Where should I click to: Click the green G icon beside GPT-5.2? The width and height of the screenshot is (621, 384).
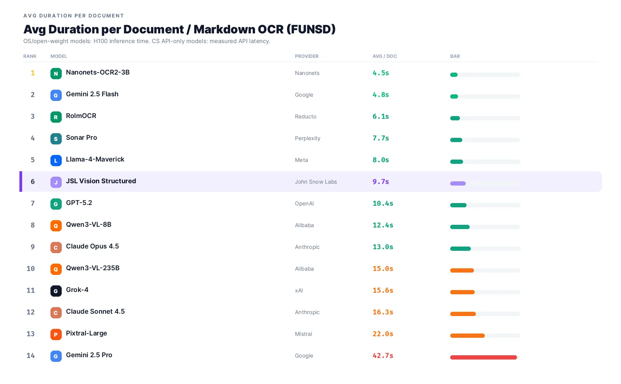point(56,204)
